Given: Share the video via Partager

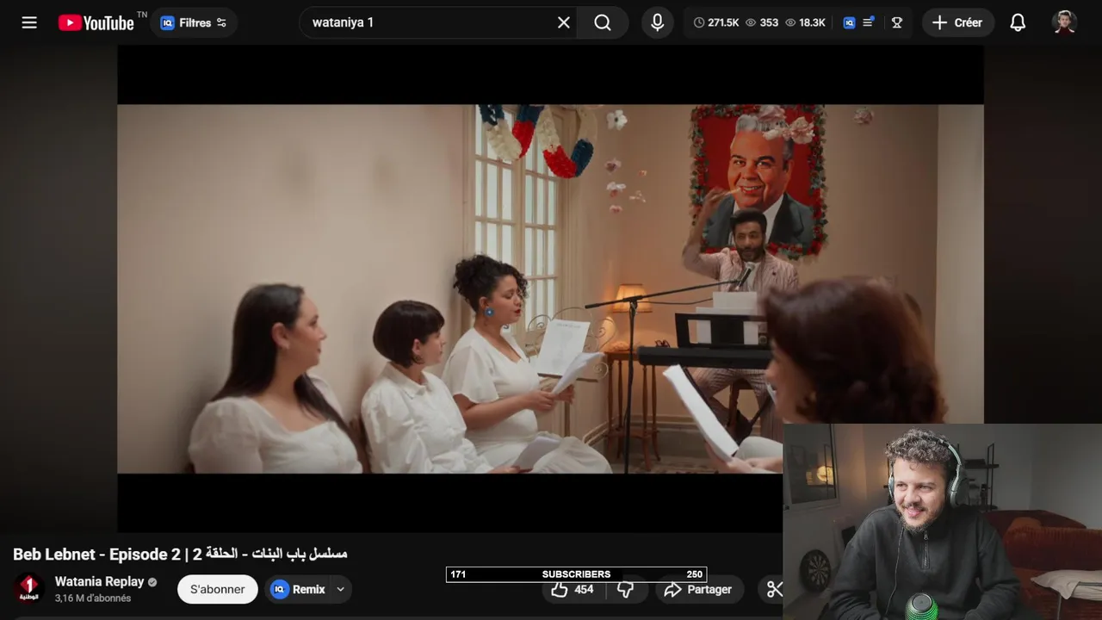Looking at the screenshot, I should [x=698, y=590].
